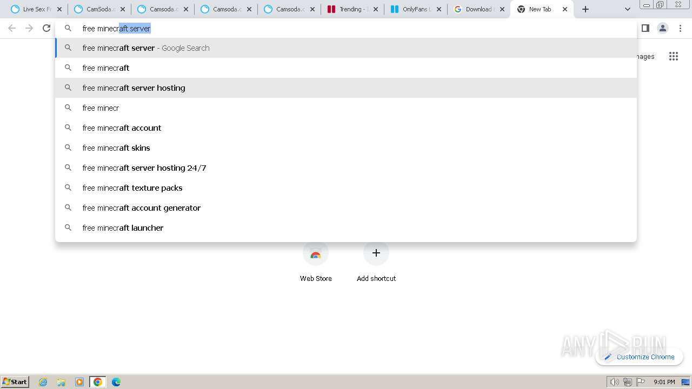
Task: Open the Chrome three-dot menu
Action: click(680, 28)
